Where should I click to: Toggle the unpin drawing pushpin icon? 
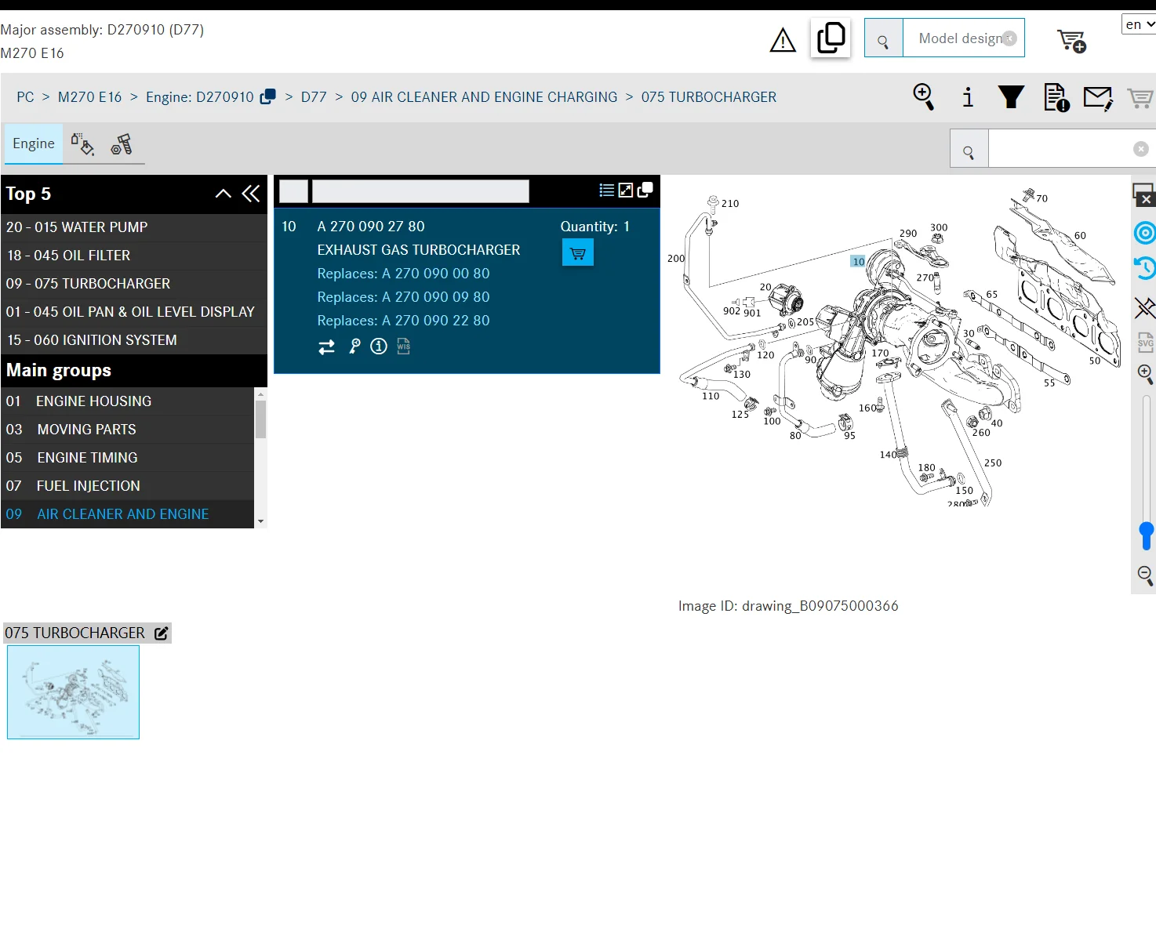coord(1145,307)
